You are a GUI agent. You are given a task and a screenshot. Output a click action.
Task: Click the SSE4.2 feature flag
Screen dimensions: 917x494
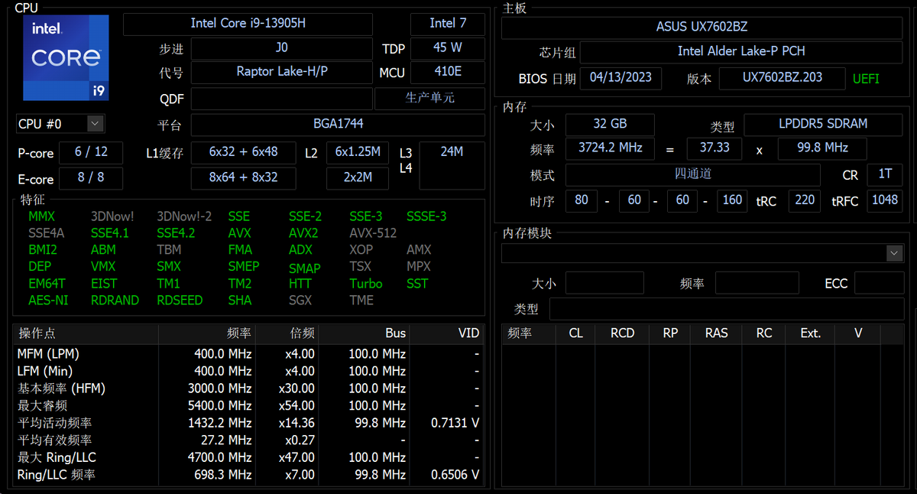[176, 233]
